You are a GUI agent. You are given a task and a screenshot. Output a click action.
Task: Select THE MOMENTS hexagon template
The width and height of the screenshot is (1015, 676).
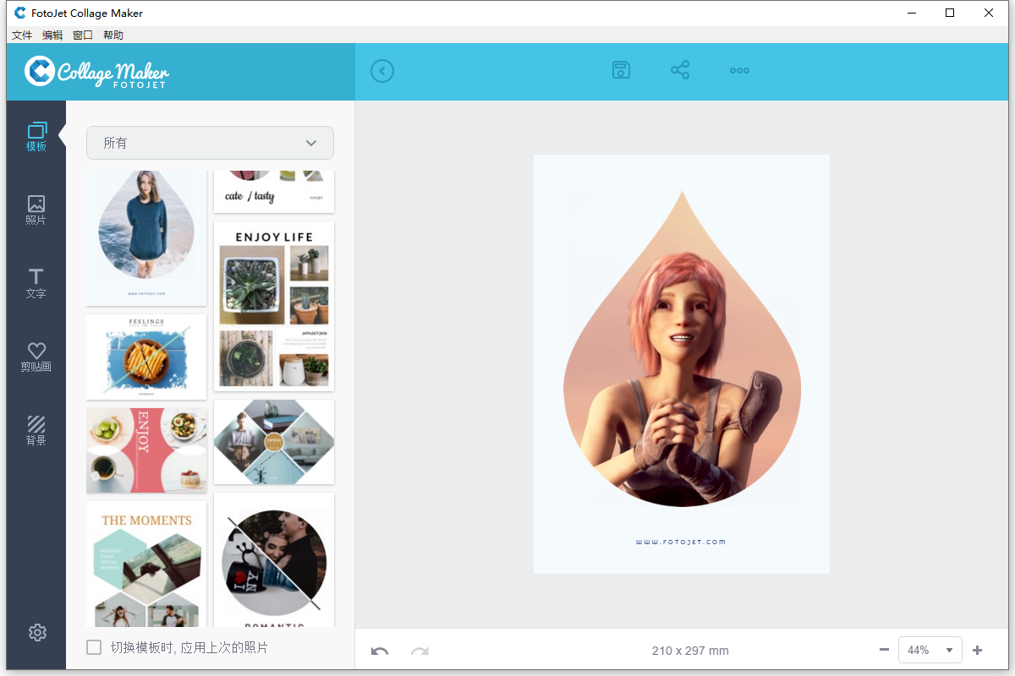click(146, 564)
